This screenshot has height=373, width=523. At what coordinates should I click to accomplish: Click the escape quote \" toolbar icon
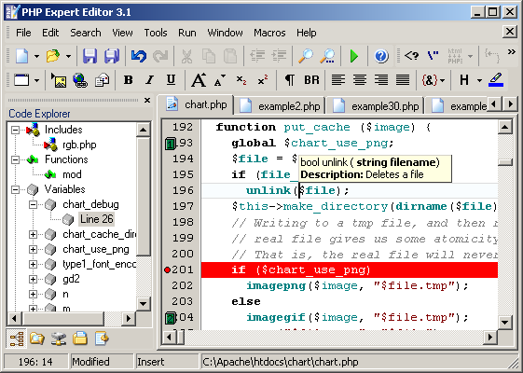coord(433,55)
